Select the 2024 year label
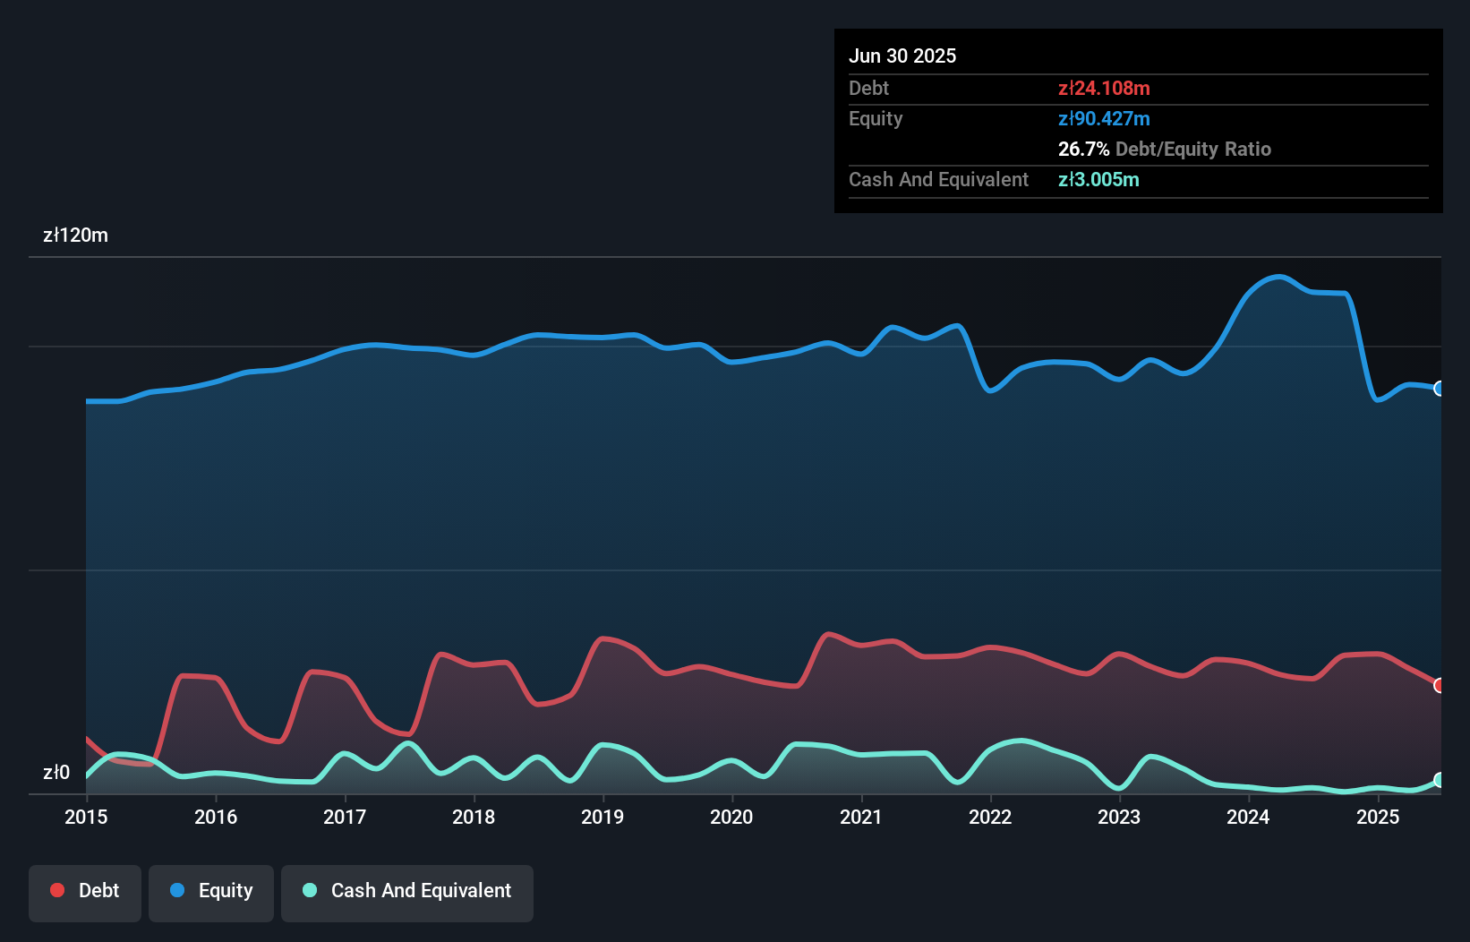 (x=1248, y=817)
